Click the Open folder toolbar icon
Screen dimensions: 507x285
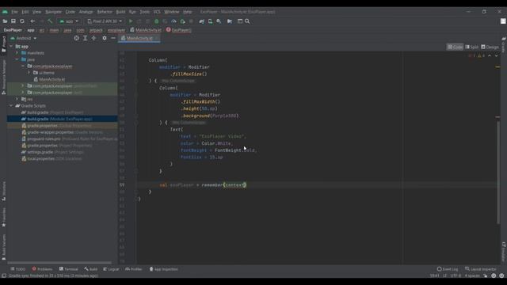click(x=5, y=21)
